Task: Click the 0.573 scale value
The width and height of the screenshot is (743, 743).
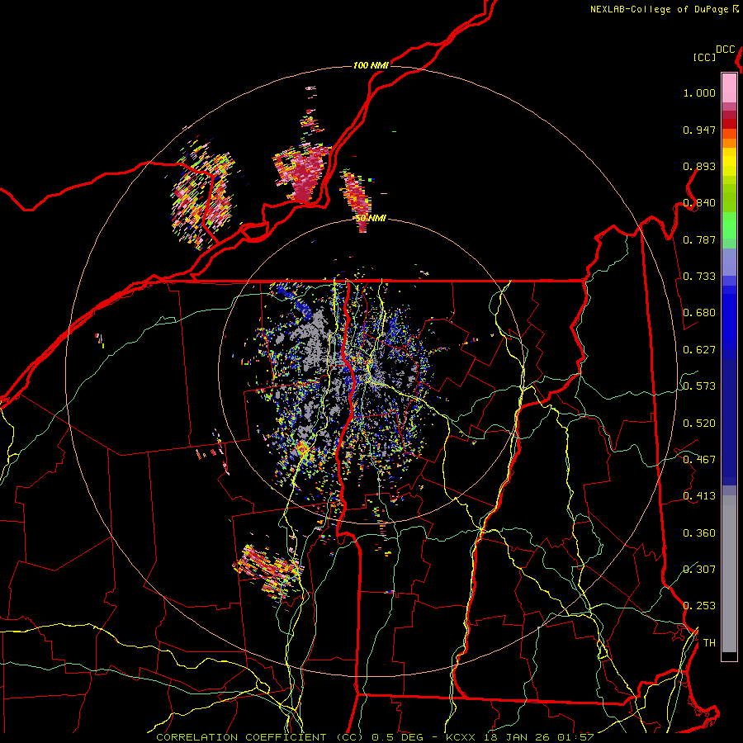Action: tap(699, 386)
